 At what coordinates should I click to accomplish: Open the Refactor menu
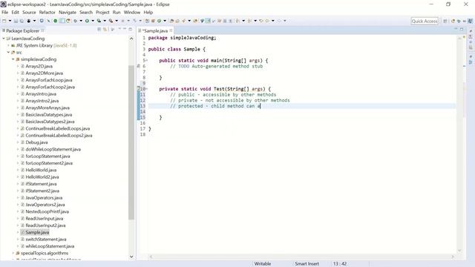pos(47,13)
